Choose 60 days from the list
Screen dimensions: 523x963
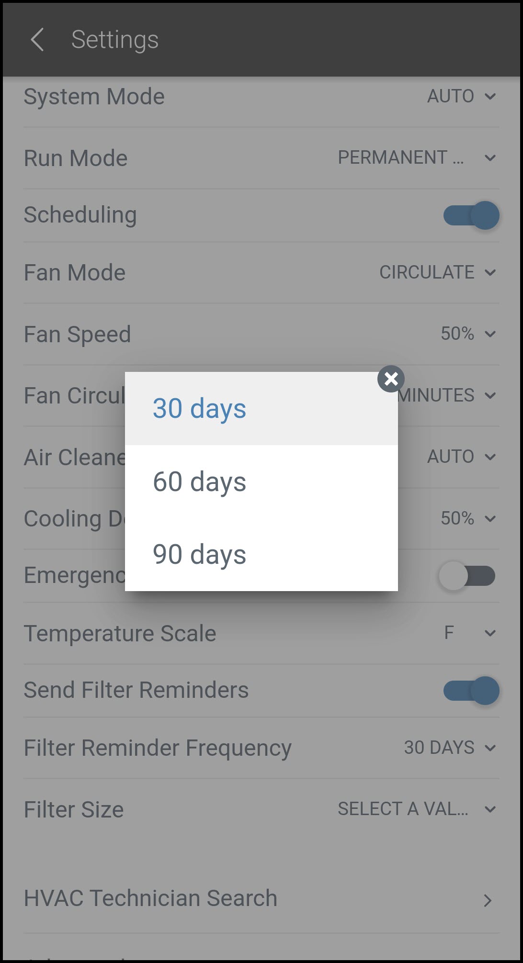[261, 481]
